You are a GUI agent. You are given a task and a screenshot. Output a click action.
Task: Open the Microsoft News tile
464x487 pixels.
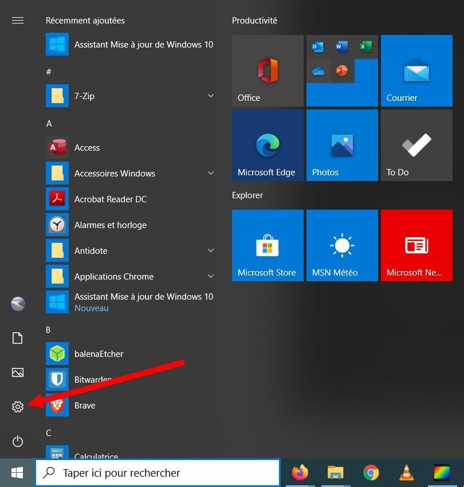(416, 245)
